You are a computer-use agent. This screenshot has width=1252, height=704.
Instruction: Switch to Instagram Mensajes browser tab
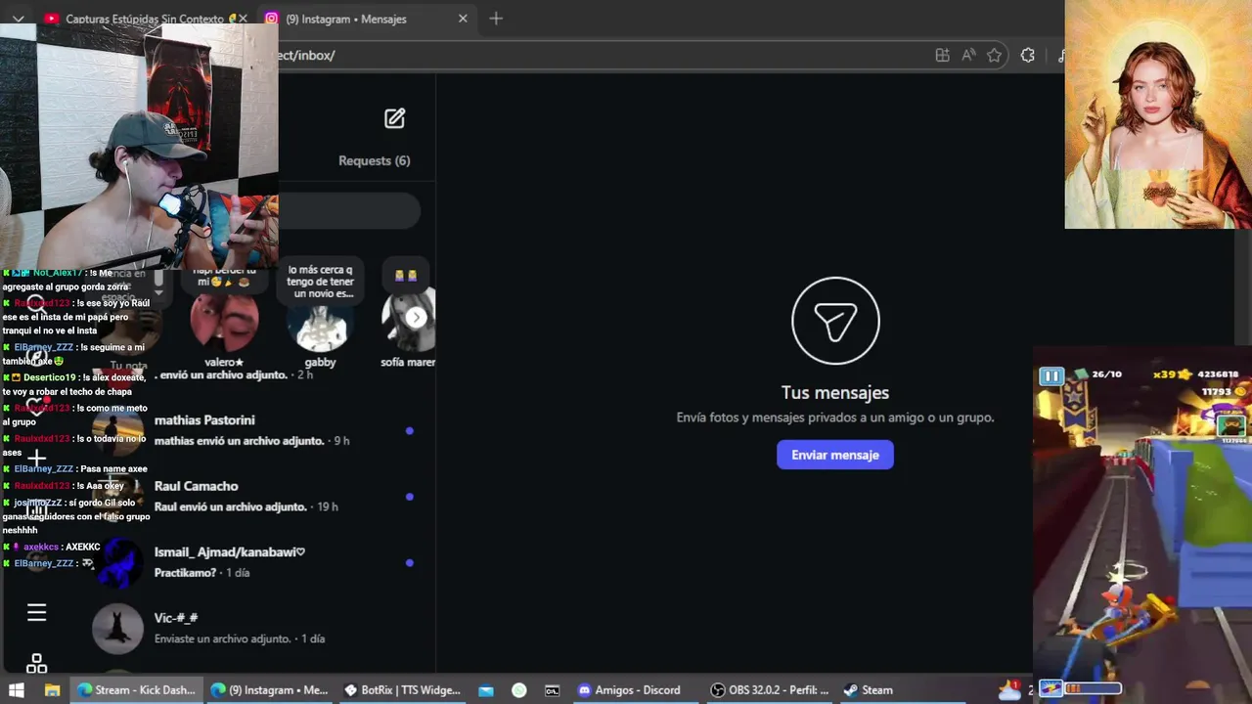(367, 19)
